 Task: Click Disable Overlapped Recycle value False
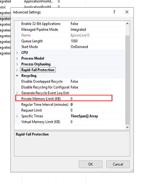[x=74, y=81]
